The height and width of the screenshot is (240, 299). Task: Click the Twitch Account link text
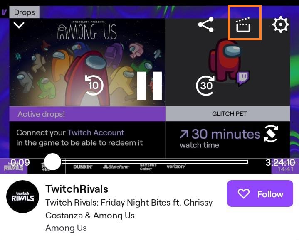96,132
